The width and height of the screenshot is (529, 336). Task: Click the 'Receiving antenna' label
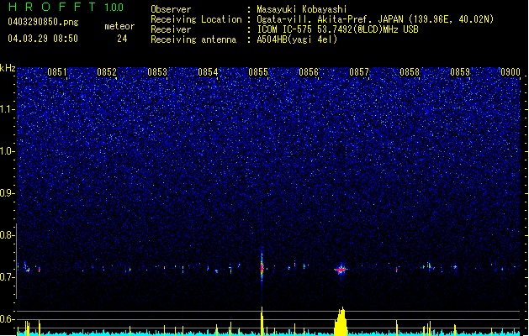click(x=193, y=39)
